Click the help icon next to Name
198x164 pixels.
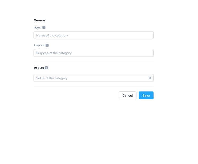point(44,27)
